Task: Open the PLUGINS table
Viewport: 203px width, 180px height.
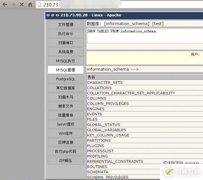Action: coord(96,146)
